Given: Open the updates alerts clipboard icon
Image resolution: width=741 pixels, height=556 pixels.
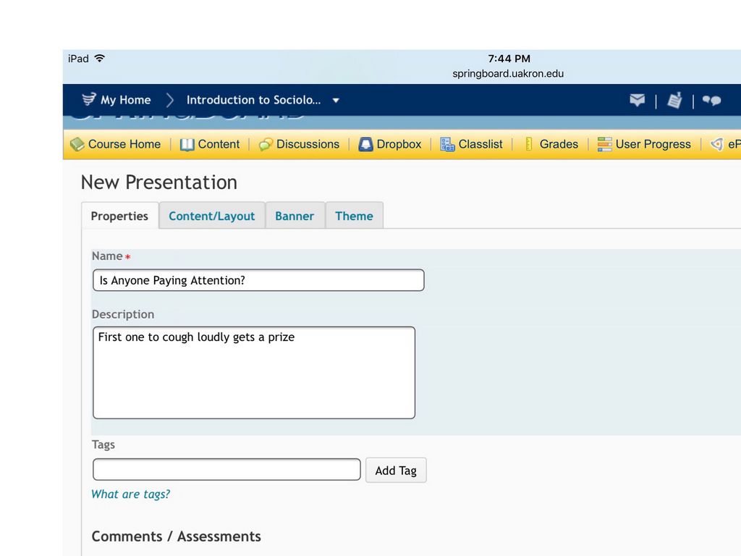Looking at the screenshot, I should pos(674,101).
